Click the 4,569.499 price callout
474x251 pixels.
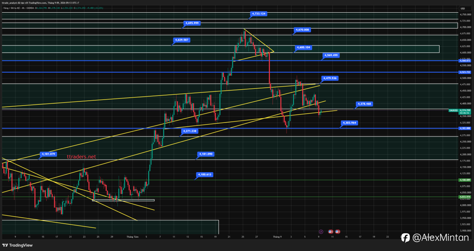(x=331, y=55)
